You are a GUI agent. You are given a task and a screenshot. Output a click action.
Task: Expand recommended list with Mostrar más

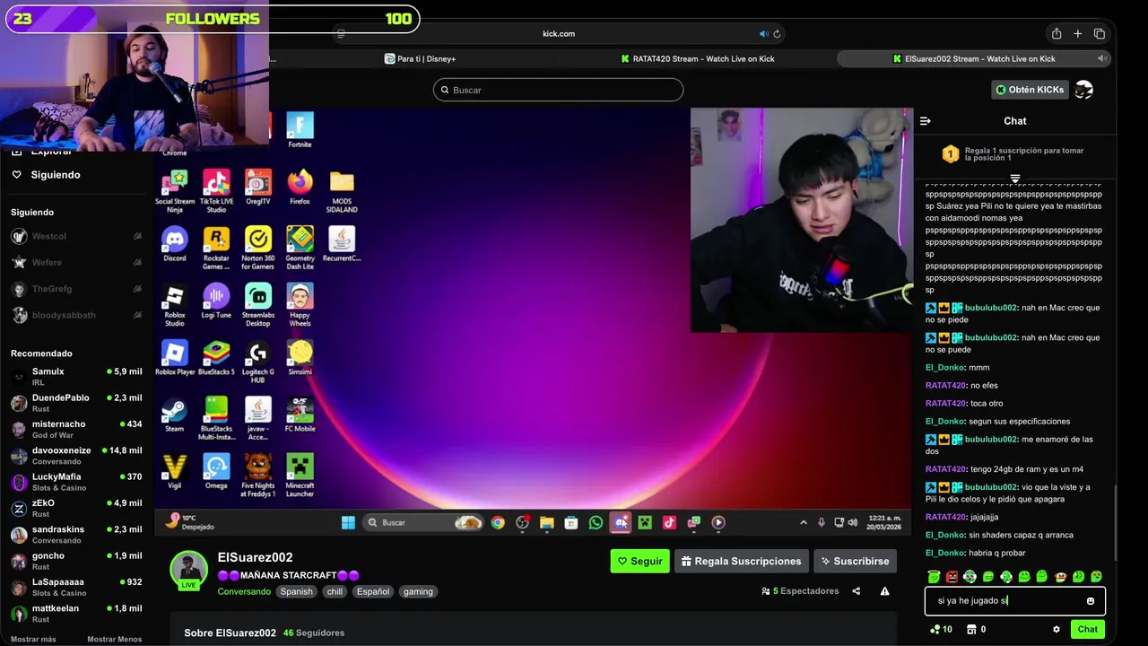(33, 639)
